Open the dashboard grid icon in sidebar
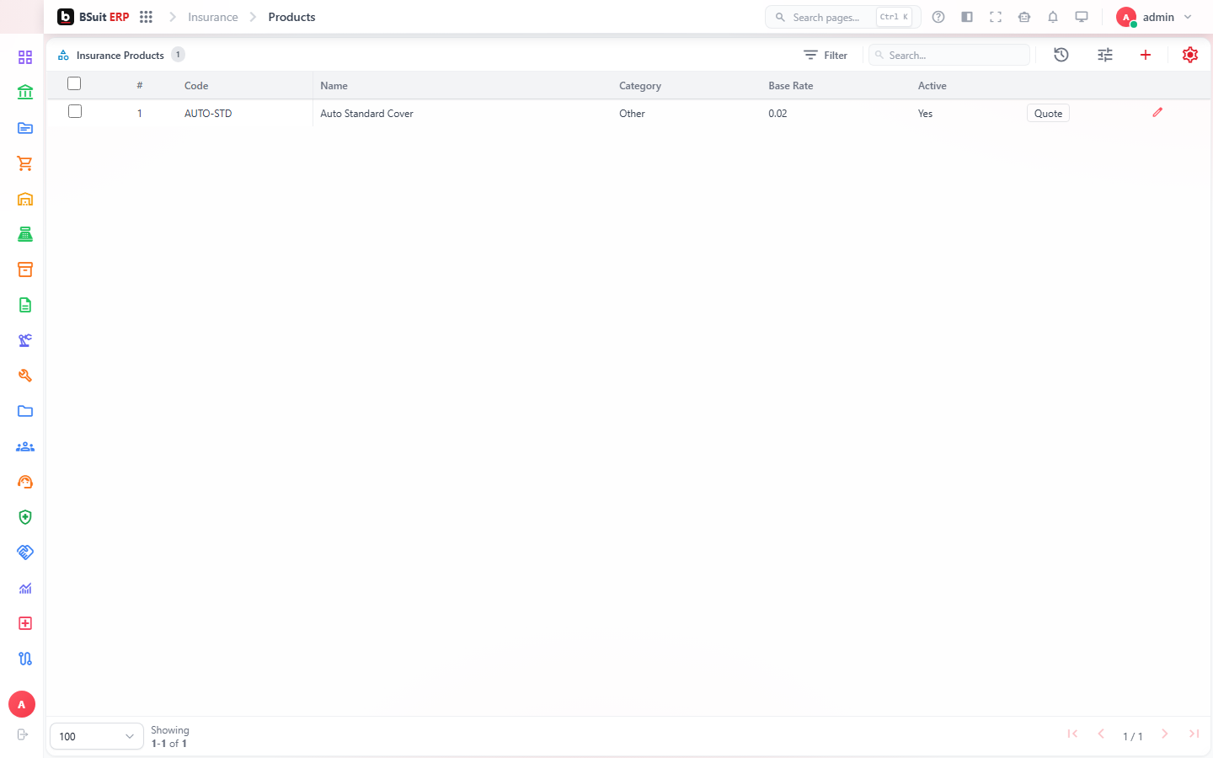1213x758 pixels. coord(25,57)
